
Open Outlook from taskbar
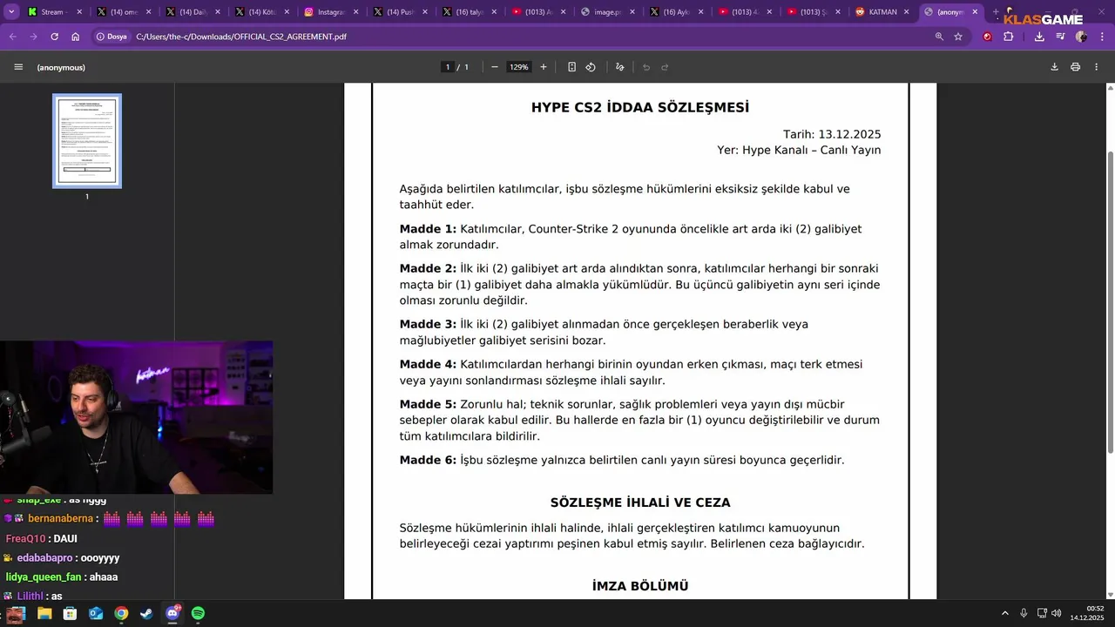(x=96, y=613)
